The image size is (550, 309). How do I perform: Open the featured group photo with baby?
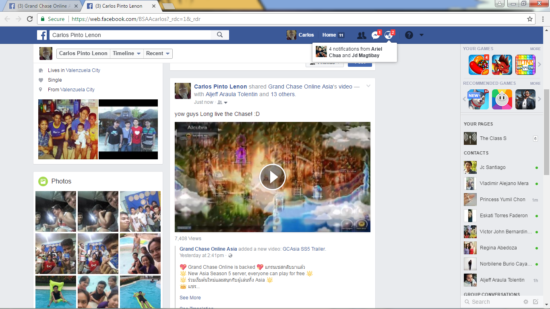click(68, 129)
